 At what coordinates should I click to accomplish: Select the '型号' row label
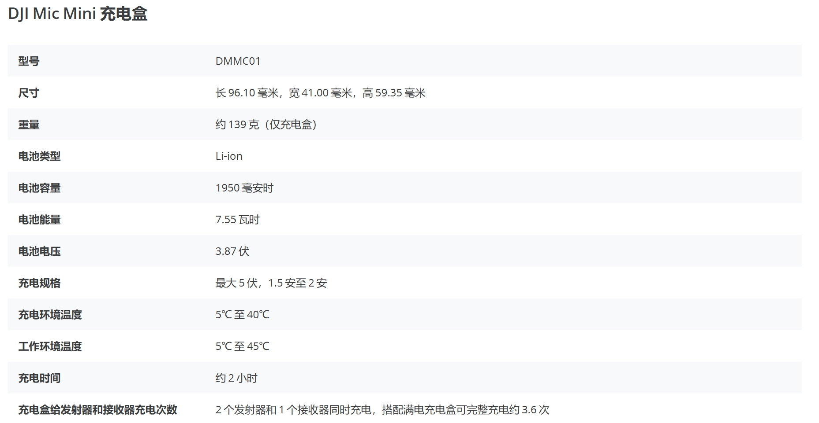[x=29, y=61]
